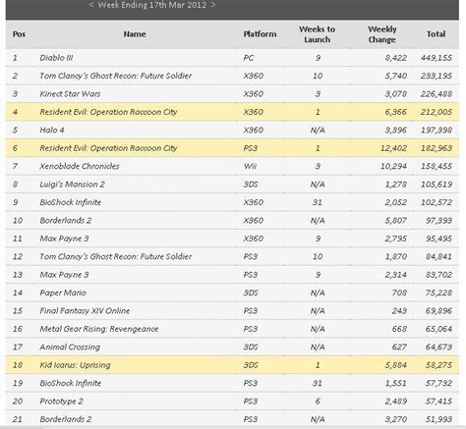Image resolution: width=466 pixels, height=429 pixels.
Task: Click Luigi's Mansion 2 row name
Action: coord(72,185)
